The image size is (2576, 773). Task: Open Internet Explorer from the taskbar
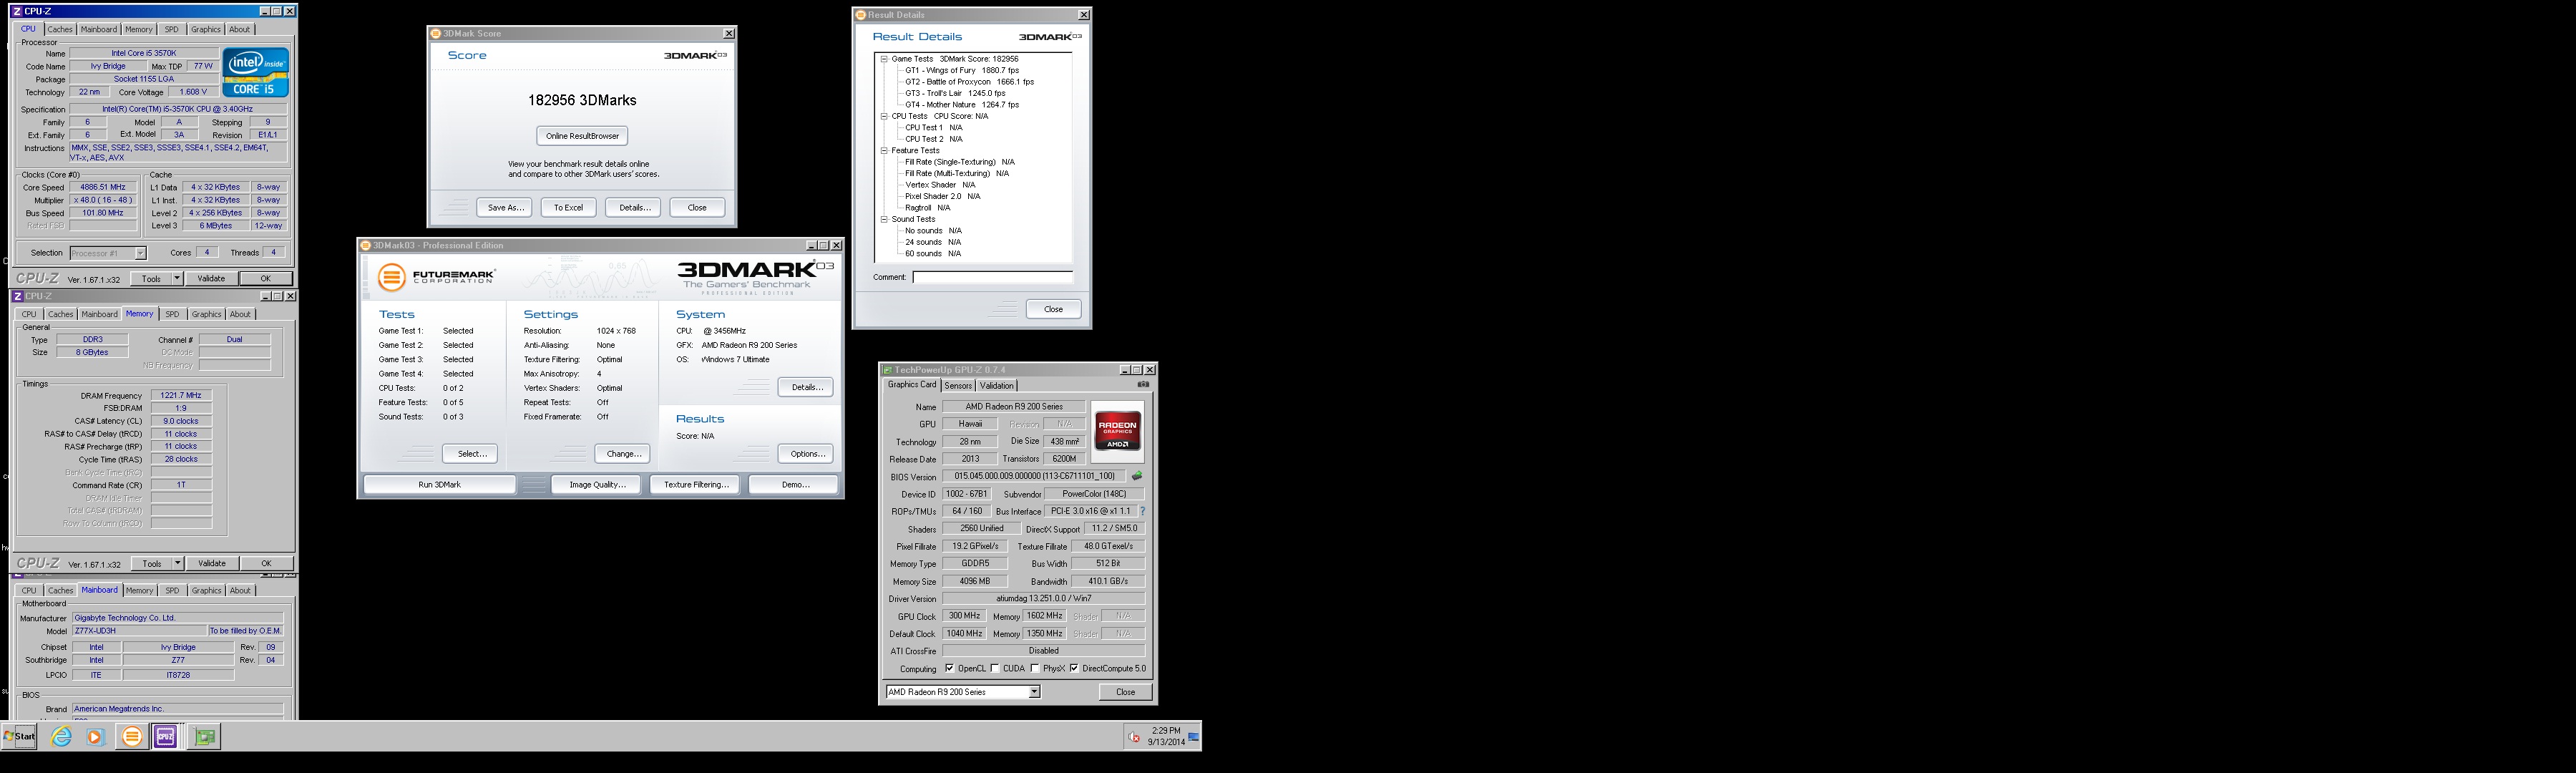pyautogui.click(x=61, y=737)
